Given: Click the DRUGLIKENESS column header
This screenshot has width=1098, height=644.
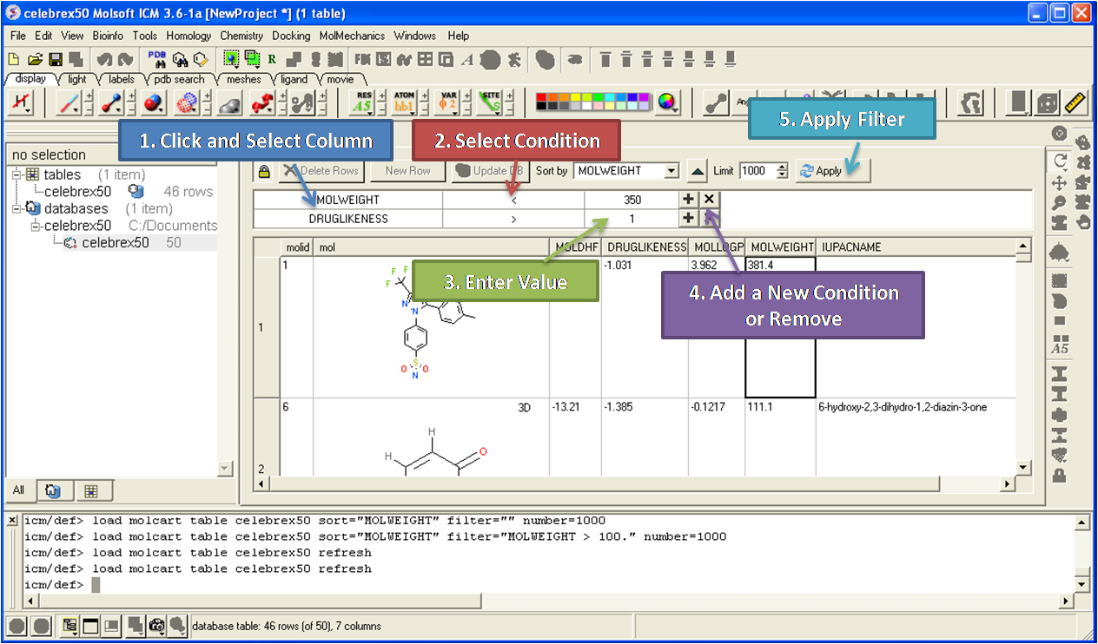Looking at the screenshot, I should [x=645, y=247].
